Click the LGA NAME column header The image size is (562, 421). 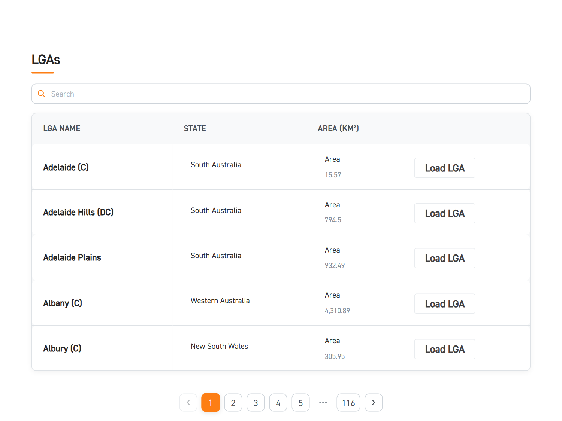(x=62, y=129)
